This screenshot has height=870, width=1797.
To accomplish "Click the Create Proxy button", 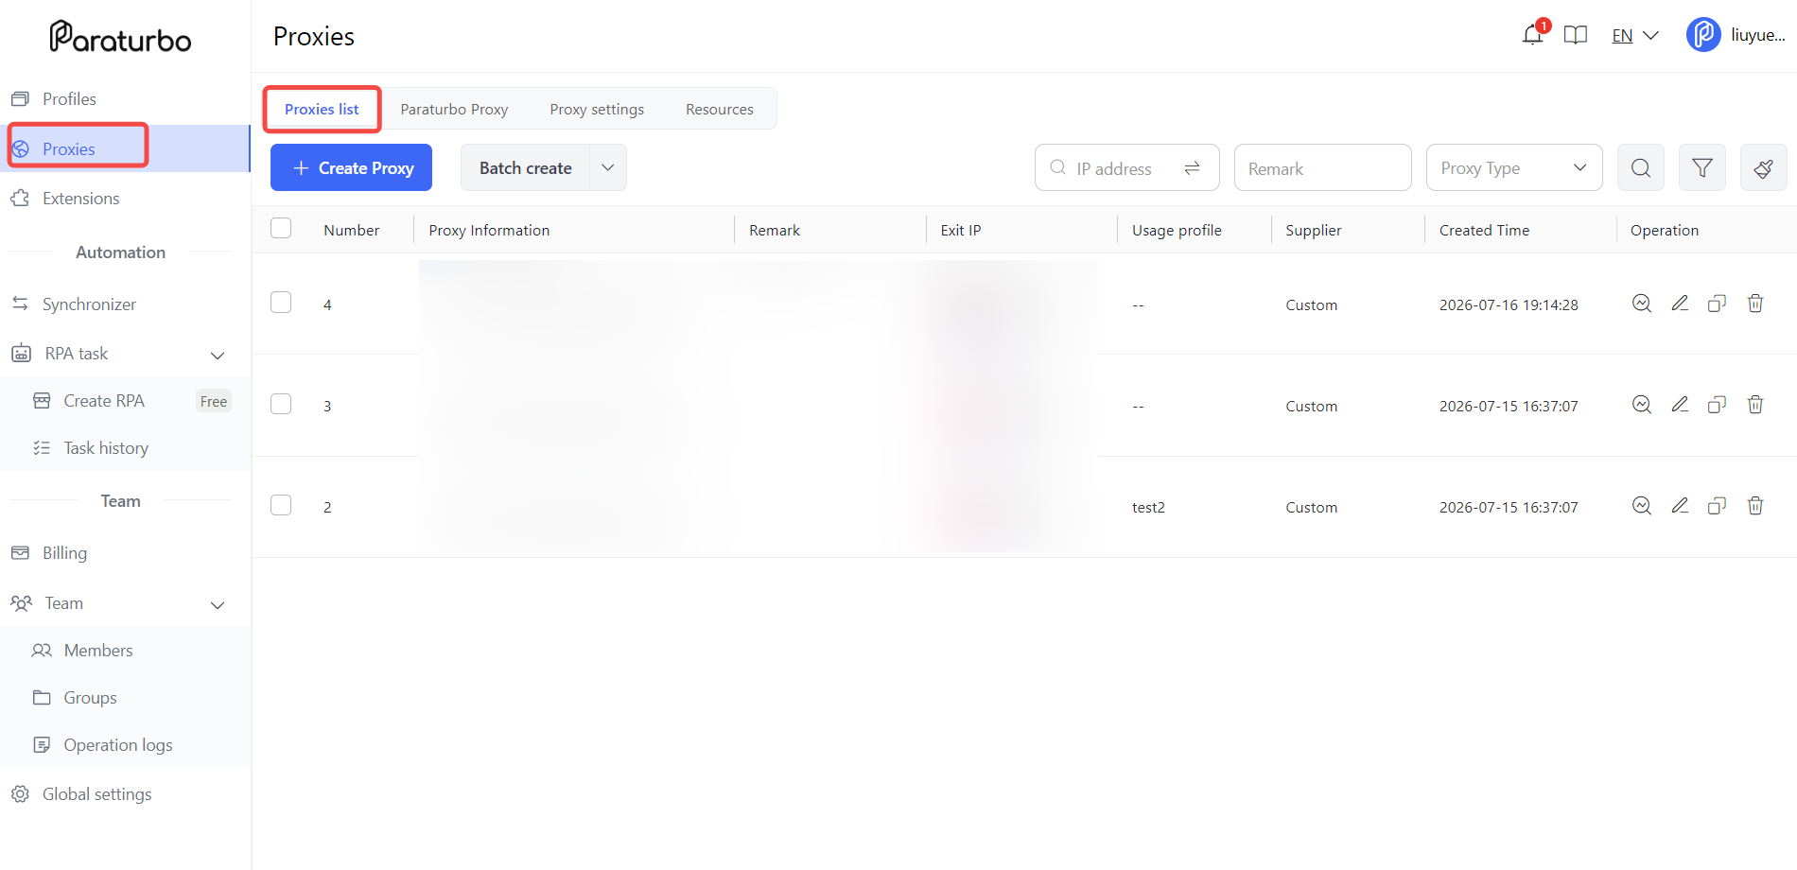I will (x=351, y=167).
